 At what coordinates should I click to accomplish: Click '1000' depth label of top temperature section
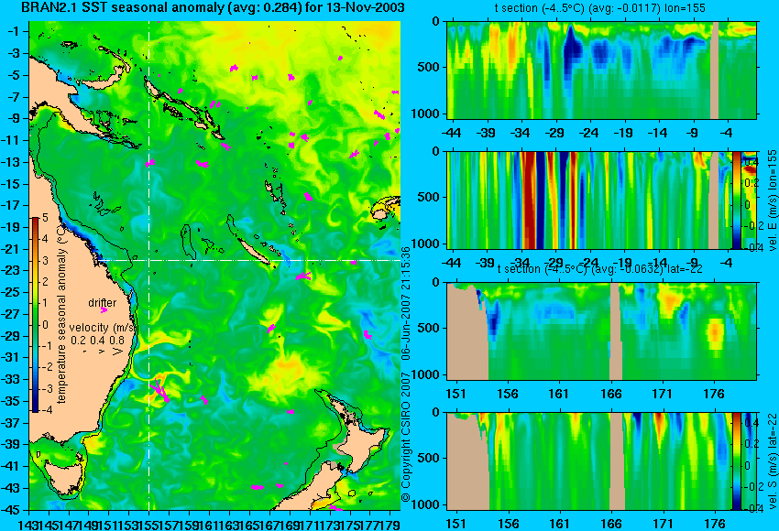[x=425, y=114]
